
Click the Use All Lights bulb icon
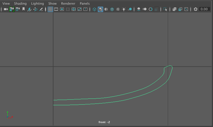coord(124,9)
